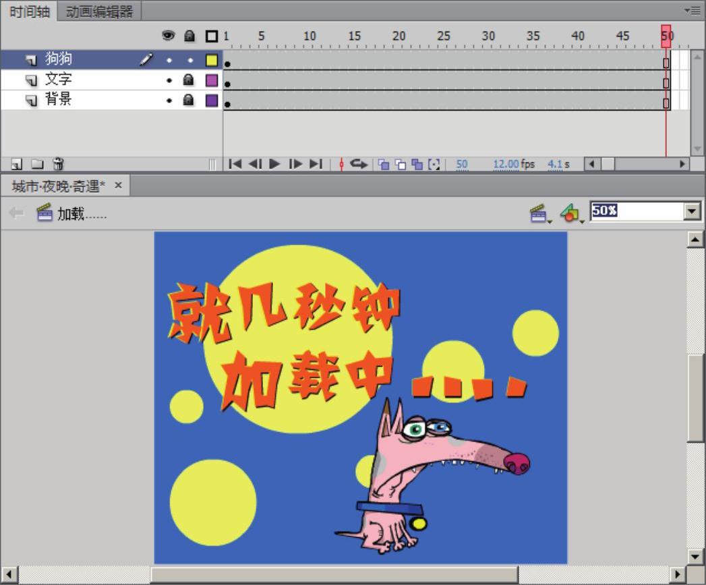Click the 狗狗 layer outline color swatch
706x585 pixels.
pos(212,60)
